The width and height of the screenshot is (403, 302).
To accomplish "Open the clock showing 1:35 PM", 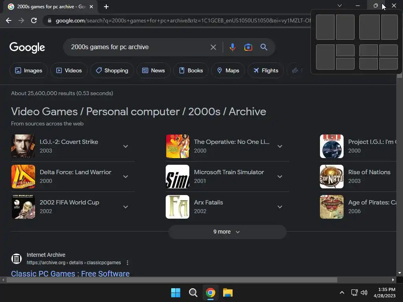I will 385,293.
